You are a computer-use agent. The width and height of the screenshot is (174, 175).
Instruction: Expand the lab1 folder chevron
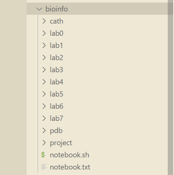click(44, 45)
